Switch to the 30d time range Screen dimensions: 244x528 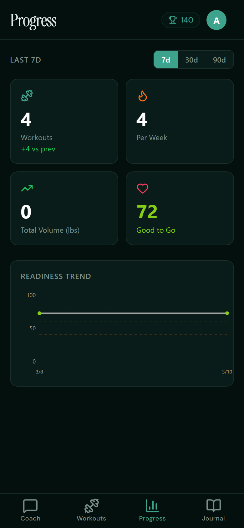point(191,59)
